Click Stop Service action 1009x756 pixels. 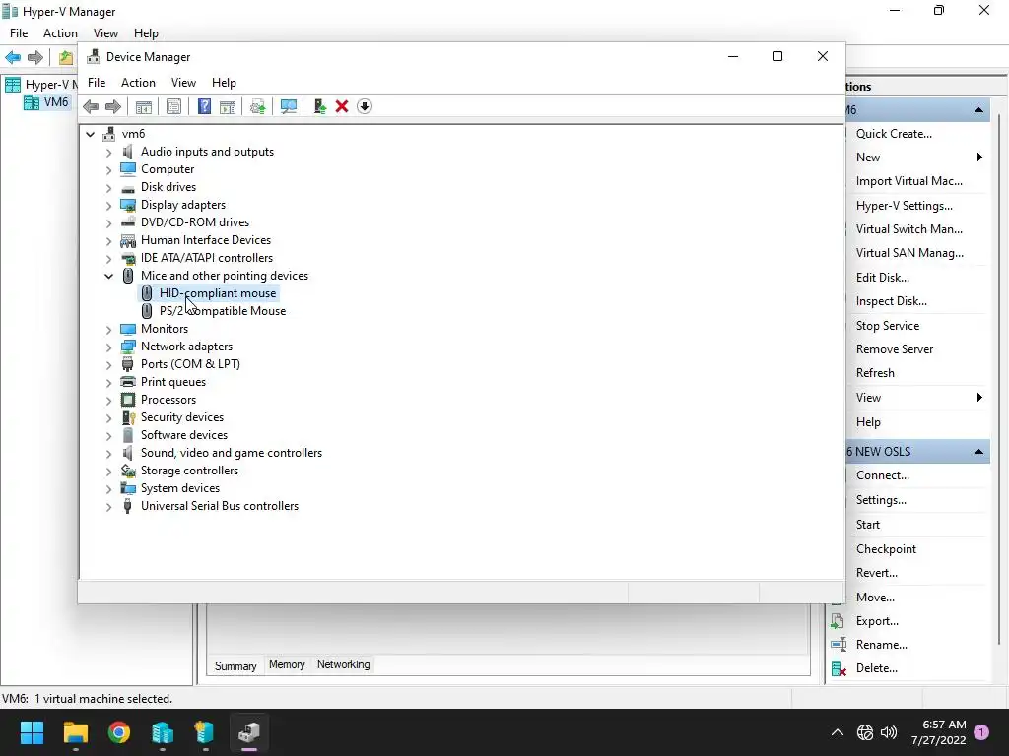pyautogui.click(x=888, y=326)
